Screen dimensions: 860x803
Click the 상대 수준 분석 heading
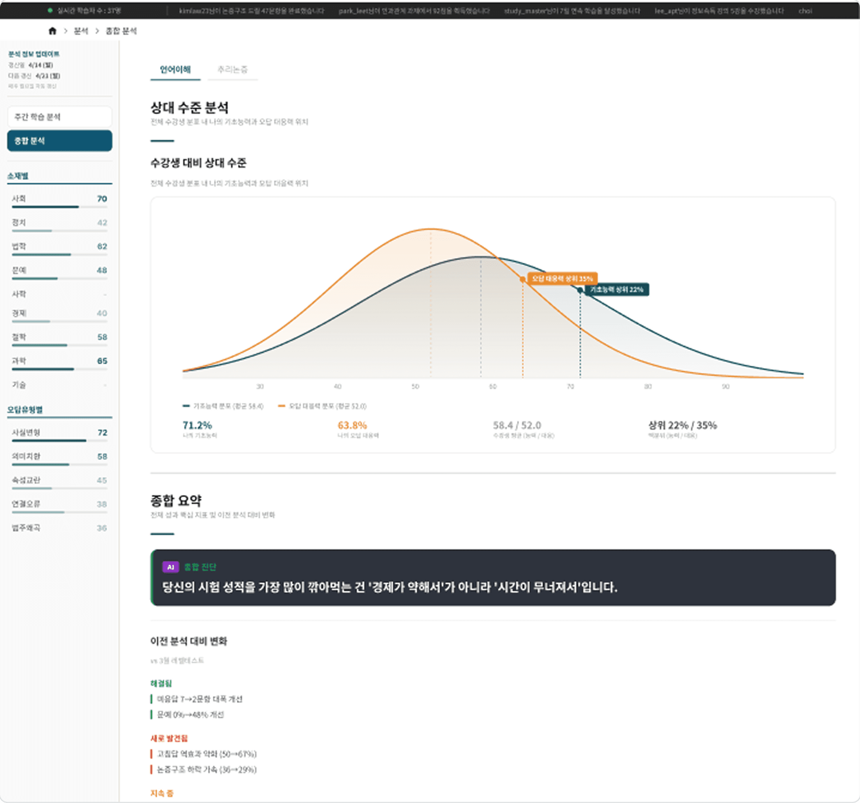tap(189, 107)
